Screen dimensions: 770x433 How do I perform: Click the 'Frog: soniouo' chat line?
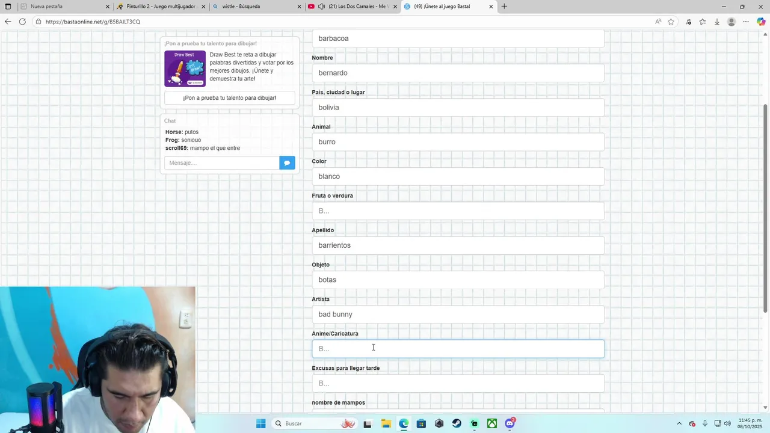183,140
